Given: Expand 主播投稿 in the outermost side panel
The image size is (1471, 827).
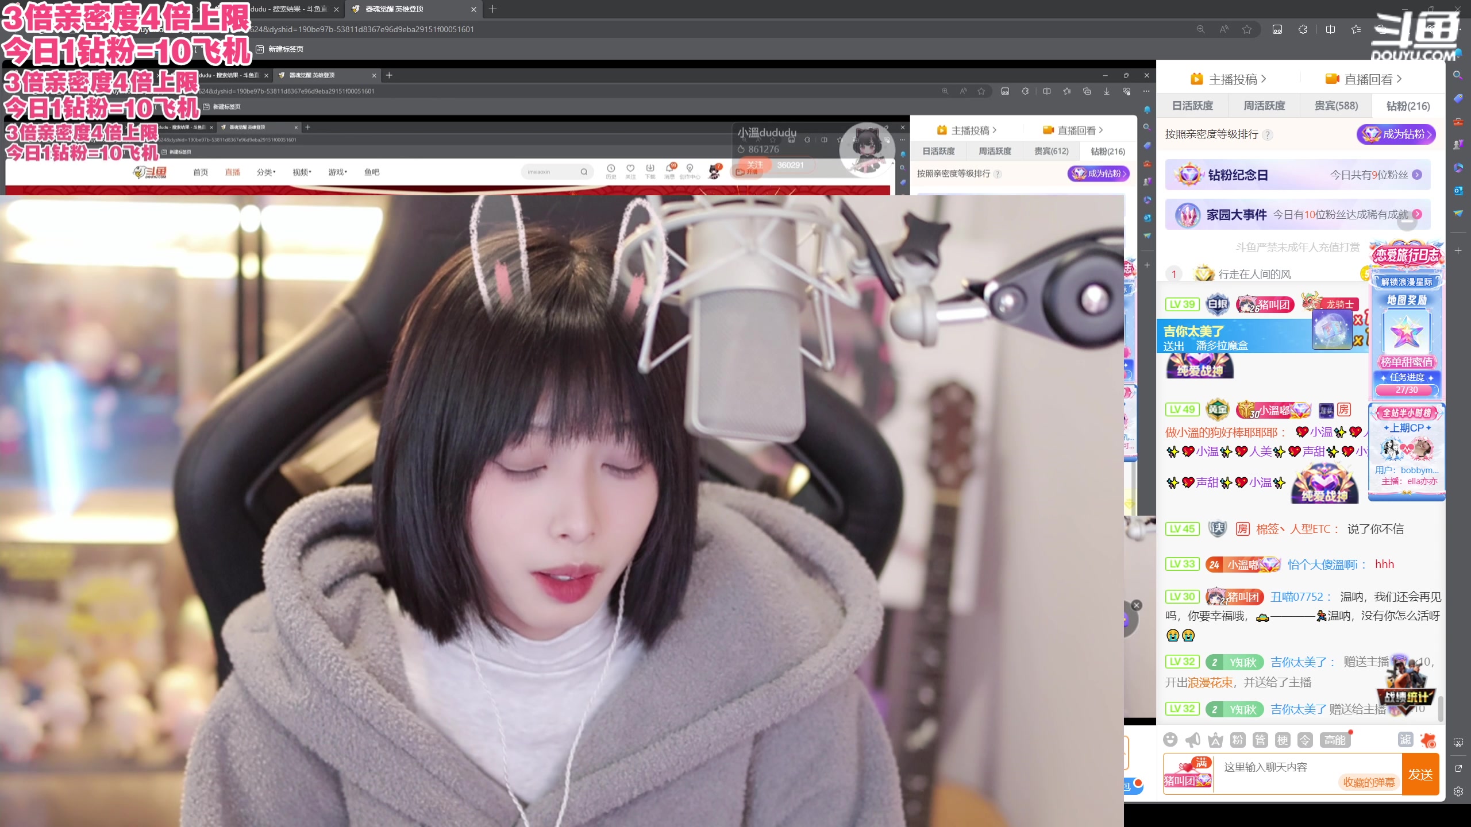Looking at the screenshot, I should coord(1229,79).
